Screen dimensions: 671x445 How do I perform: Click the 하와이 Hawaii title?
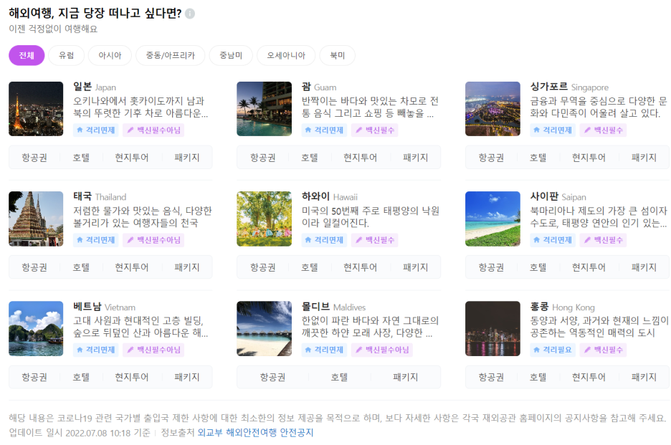click(x=330, y=197)
